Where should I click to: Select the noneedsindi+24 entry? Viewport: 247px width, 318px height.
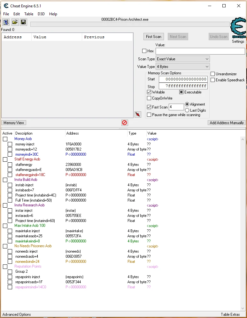pos(27,262)
